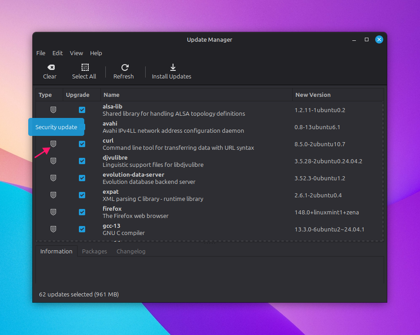Open the Help menu
The height and width of the screenshot is (335, 420).
(96, 53)
